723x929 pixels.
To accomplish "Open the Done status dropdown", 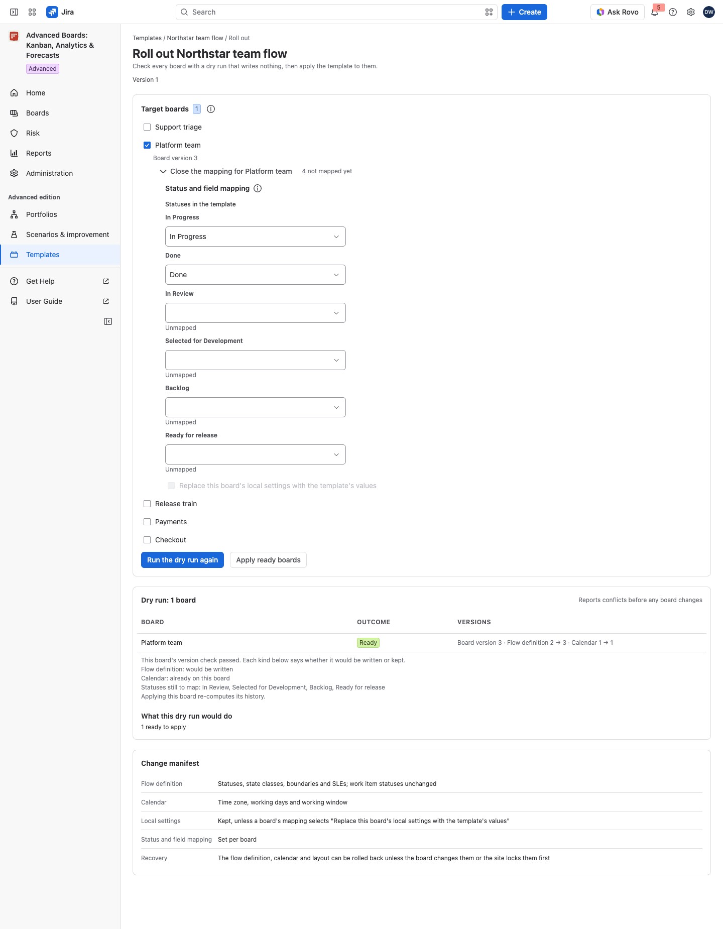I will point(256,275).
